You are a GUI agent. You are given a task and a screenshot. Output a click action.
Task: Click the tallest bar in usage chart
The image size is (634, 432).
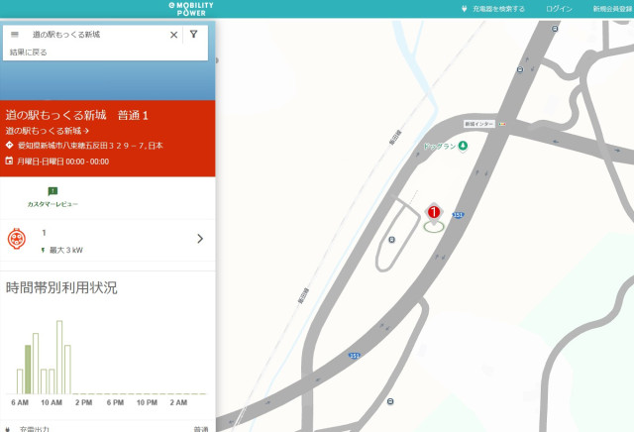coord(59,357)
